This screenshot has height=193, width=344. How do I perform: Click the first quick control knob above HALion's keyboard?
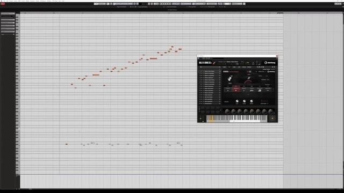click(227, 112)
